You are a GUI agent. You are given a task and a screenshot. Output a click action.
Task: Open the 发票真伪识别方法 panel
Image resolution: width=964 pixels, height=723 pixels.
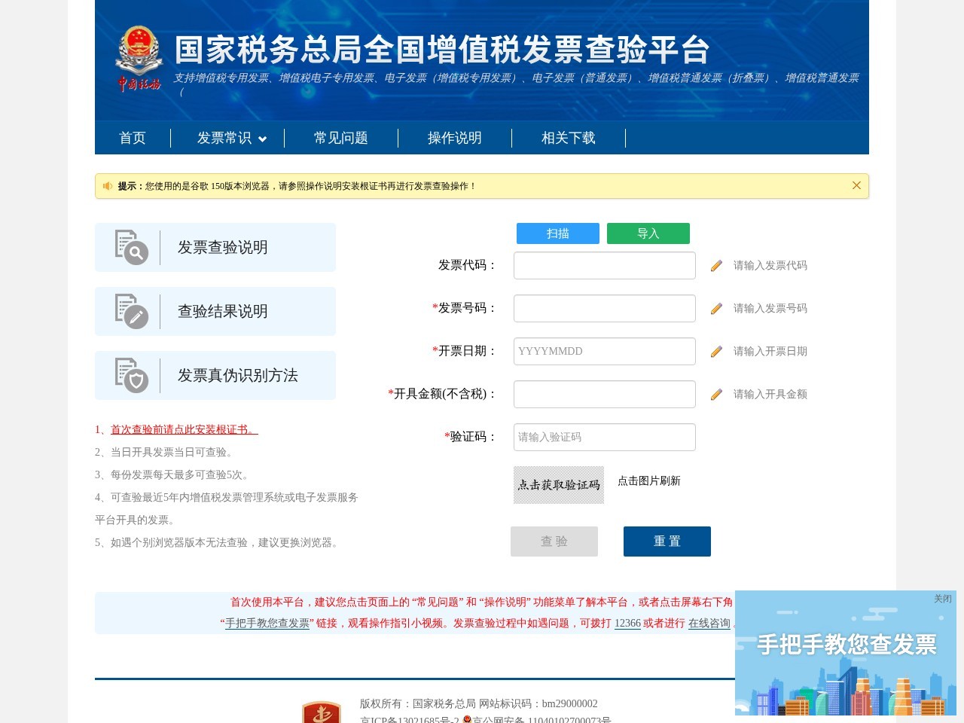tap(215, 375)
